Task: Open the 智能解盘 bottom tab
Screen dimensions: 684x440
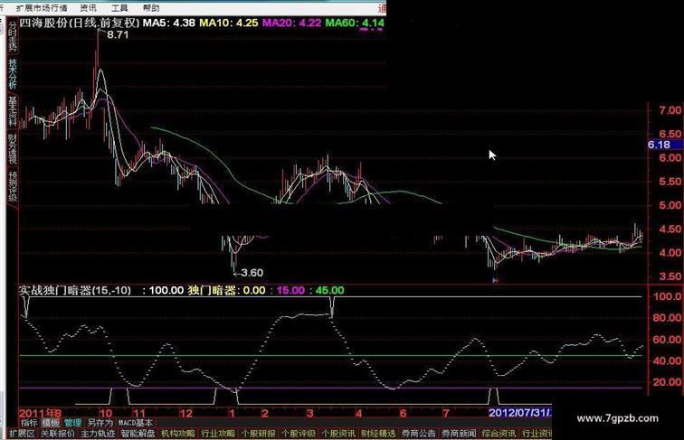Action: tap(138, 434)
